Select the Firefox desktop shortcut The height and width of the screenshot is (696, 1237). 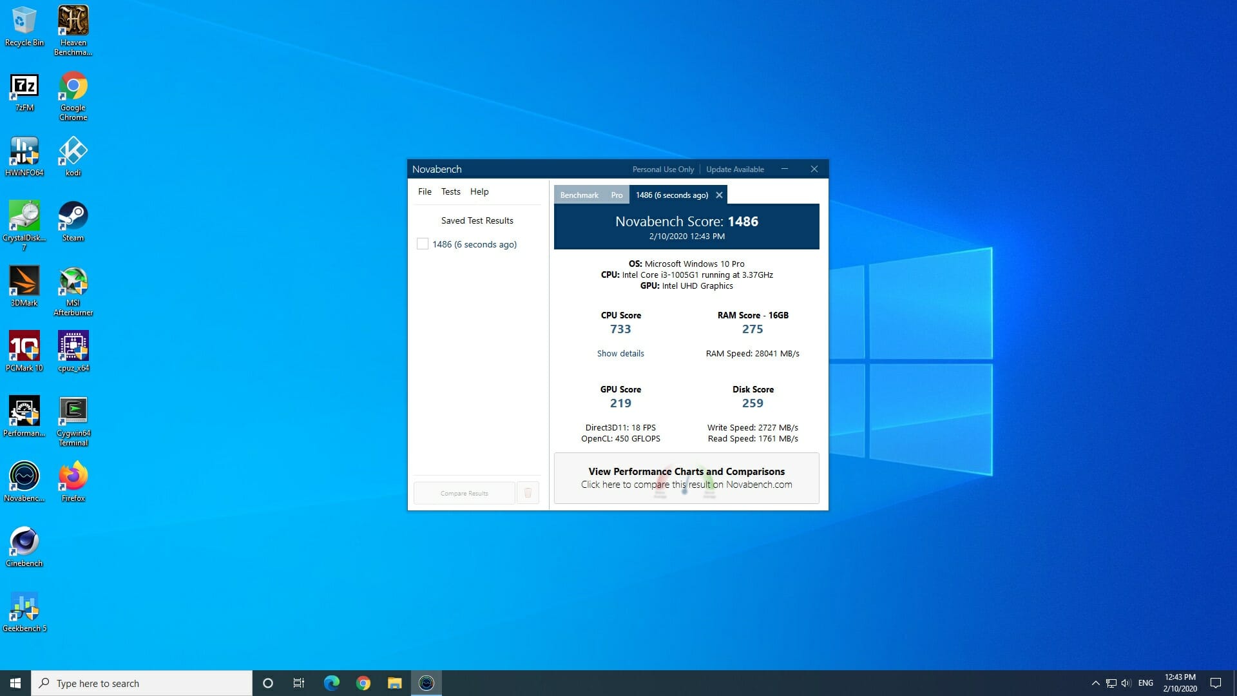[x=73, y=481]
